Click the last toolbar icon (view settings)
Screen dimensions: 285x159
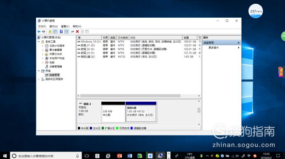point(87,32)
